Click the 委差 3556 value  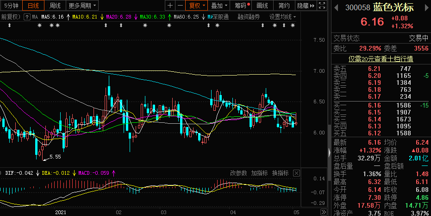[x=421, y=49]
